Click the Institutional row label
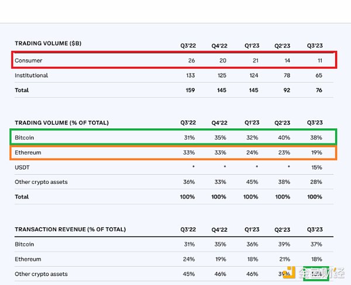351x285 pixels. tap(32, 75)
